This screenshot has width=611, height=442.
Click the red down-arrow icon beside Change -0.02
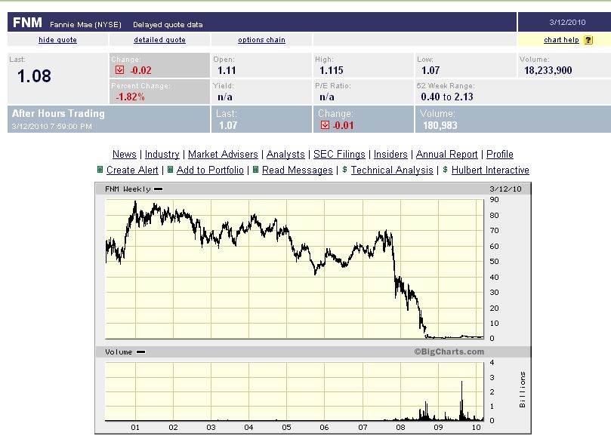coord(119,69)
